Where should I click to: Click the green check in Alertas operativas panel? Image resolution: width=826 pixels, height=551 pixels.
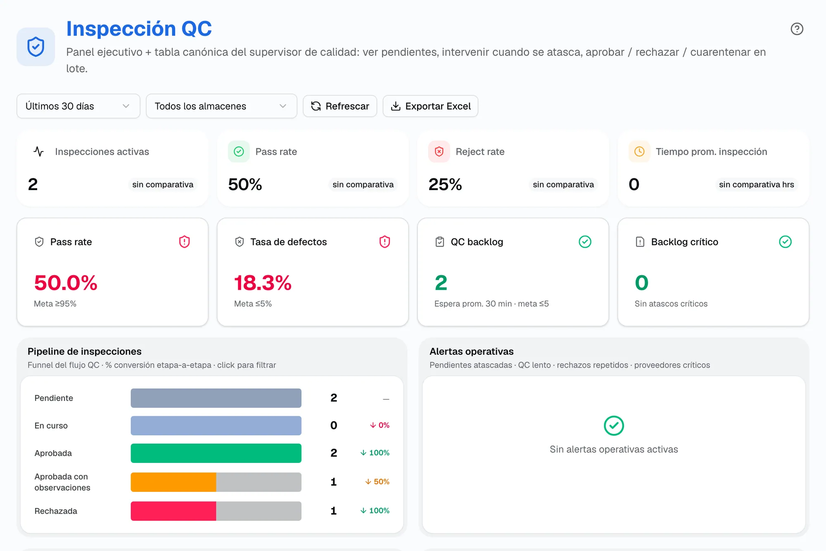(x=614, y=426)
